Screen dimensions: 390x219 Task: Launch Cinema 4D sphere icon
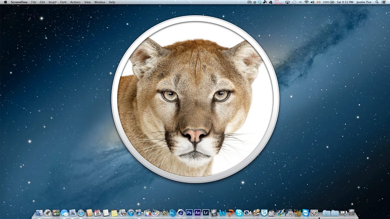(x=181, y=213)
